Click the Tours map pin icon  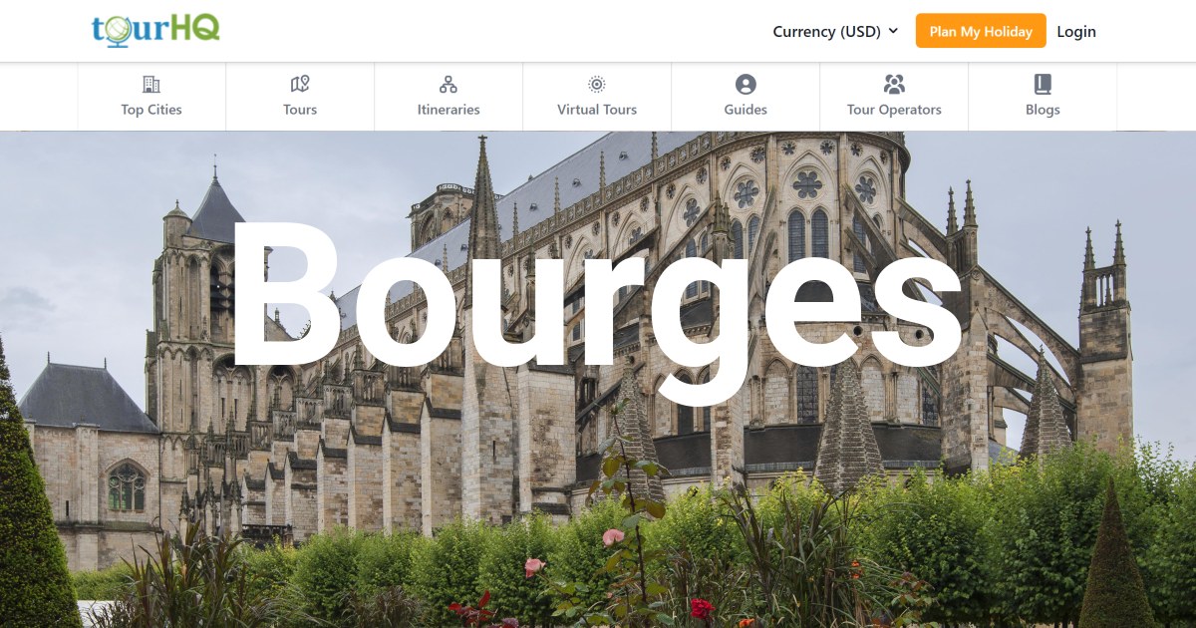300,84
